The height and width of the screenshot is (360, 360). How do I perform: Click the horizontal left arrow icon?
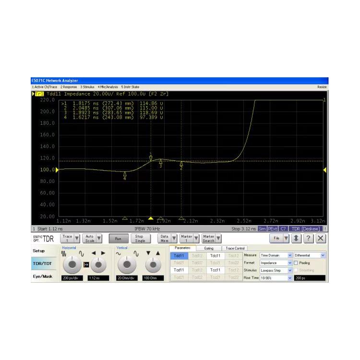94,253
